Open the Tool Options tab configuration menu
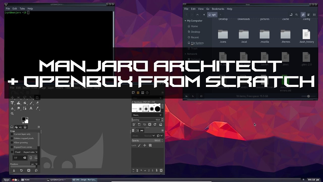The width and height of the screenshot is (323, 182). [x=39, y=127]
